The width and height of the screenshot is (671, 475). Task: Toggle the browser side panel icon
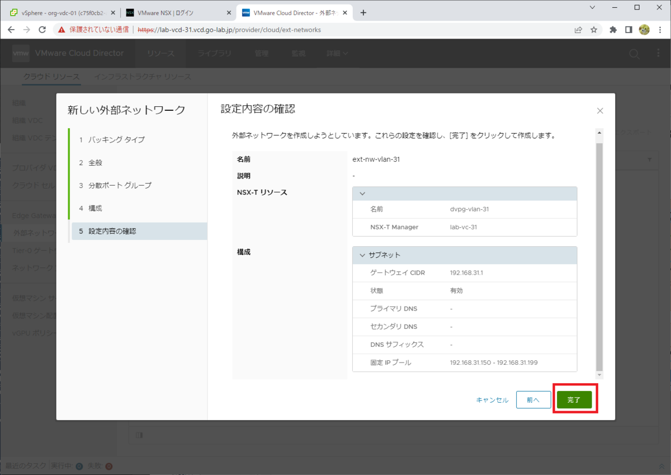(629, 30)
